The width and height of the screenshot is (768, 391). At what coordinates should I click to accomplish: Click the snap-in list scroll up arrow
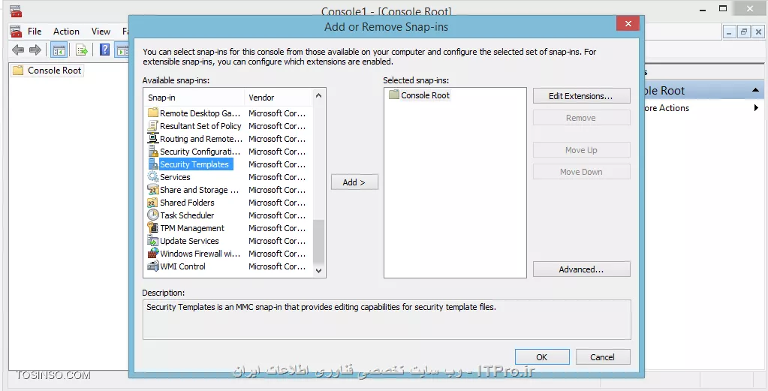click(x=319, y=95)
